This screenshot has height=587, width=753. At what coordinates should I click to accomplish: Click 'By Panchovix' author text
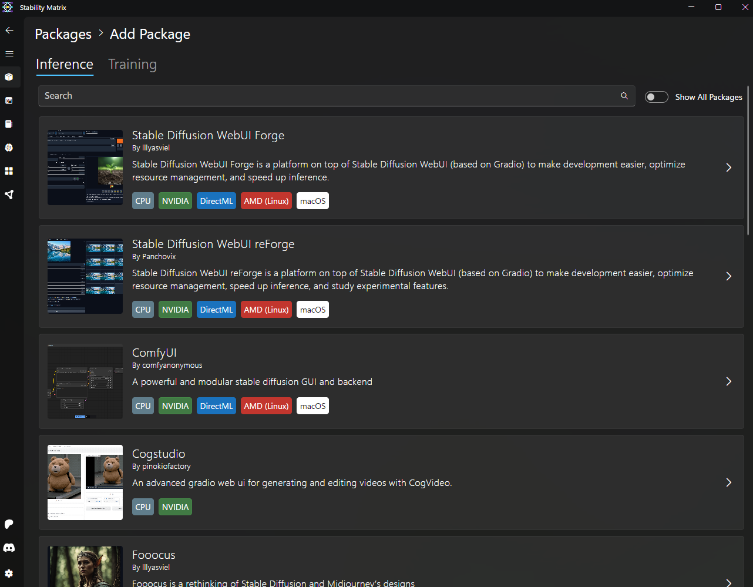tap(154, 257)
